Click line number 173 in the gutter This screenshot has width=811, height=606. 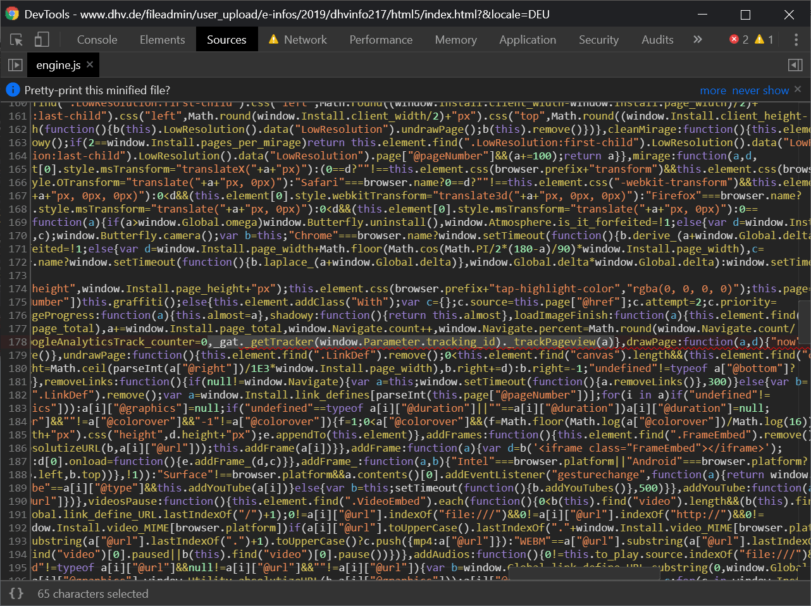(18, 276)
